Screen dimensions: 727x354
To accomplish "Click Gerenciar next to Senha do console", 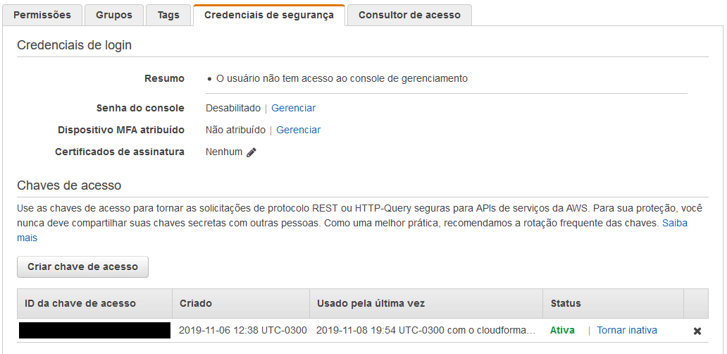I will pos(294,108).
